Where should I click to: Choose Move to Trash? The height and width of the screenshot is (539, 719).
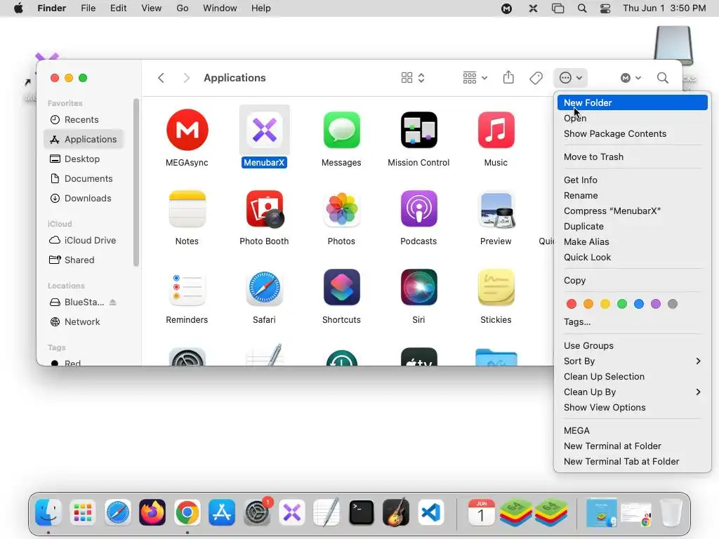[x=633, y=157]
